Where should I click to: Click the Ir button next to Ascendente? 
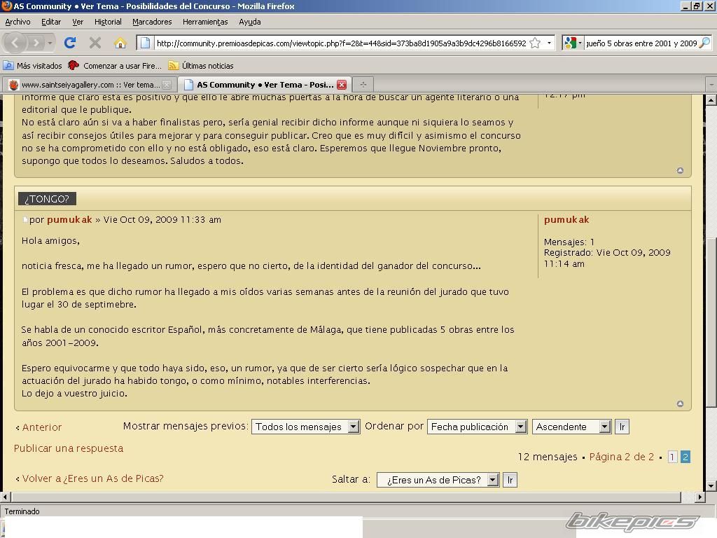pyautogui.click(x=622, y=427)
